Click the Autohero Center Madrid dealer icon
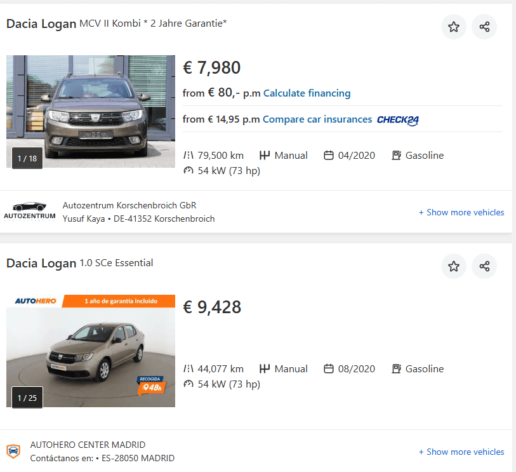This screenshot has height=472, width=516. (x=13, y=451)
